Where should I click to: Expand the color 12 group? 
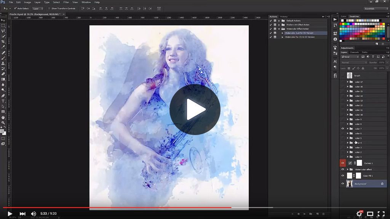(x=348, y=105)
